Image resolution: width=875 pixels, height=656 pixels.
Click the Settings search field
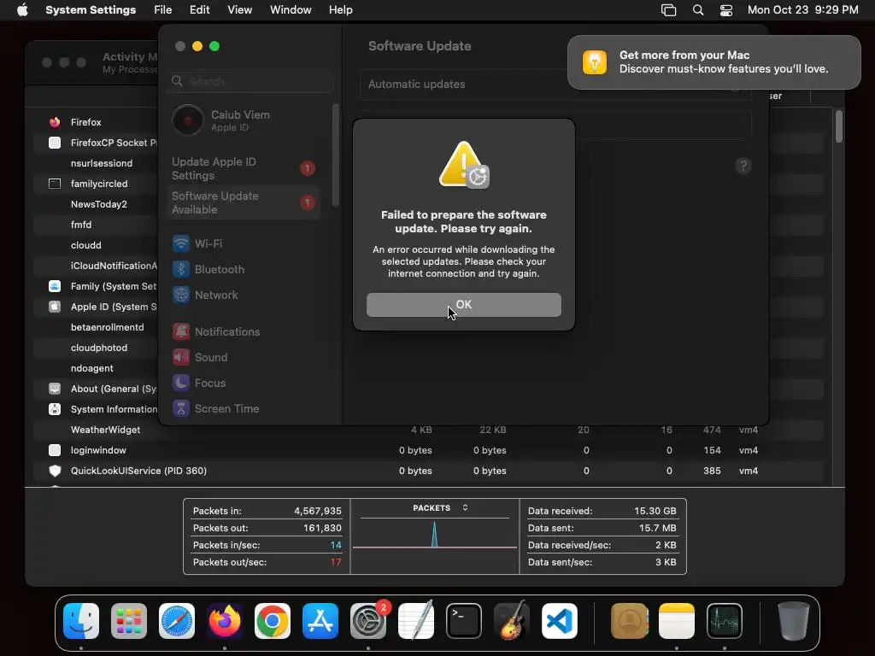coord(250,81)
